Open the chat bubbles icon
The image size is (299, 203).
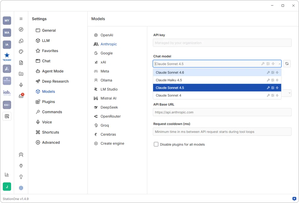coord(21,41)
